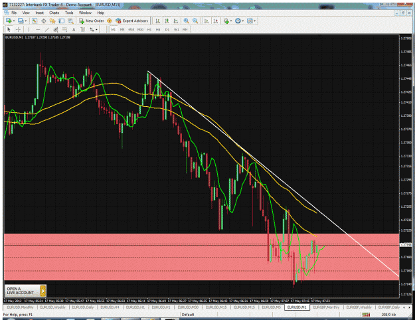Click the Templates icon
Screen dimensions: 415x320
pyautogui.click(x=249, y=21)
